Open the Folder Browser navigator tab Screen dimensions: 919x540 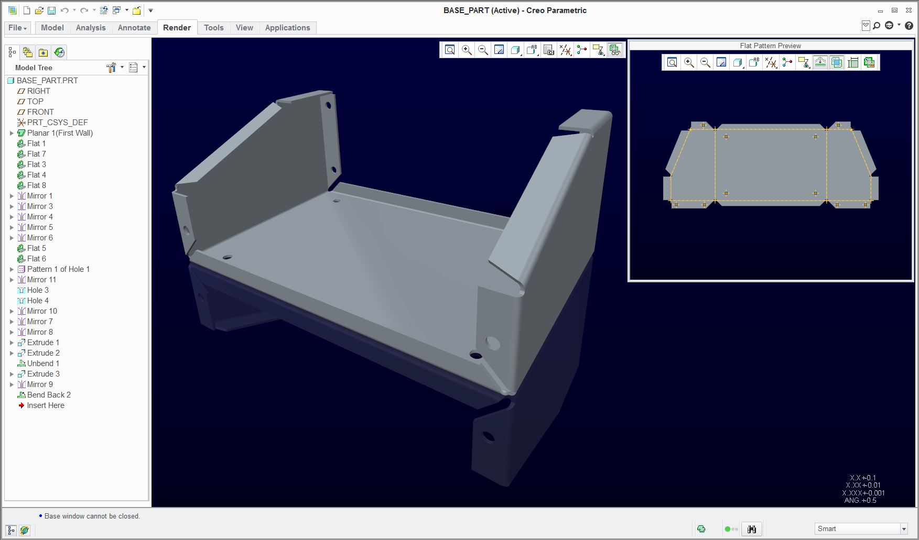pyautogui.click(x=28, y=52)
